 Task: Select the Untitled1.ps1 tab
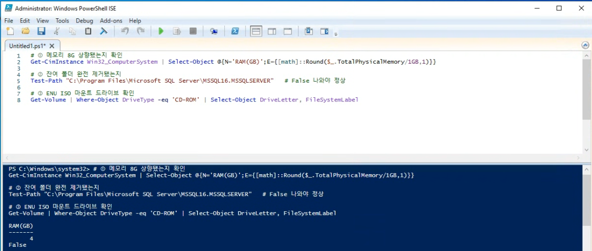28,45
